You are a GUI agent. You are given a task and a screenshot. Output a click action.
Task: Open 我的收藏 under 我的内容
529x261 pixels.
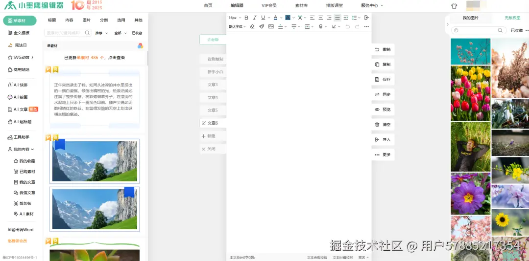(x=24, y=161)
